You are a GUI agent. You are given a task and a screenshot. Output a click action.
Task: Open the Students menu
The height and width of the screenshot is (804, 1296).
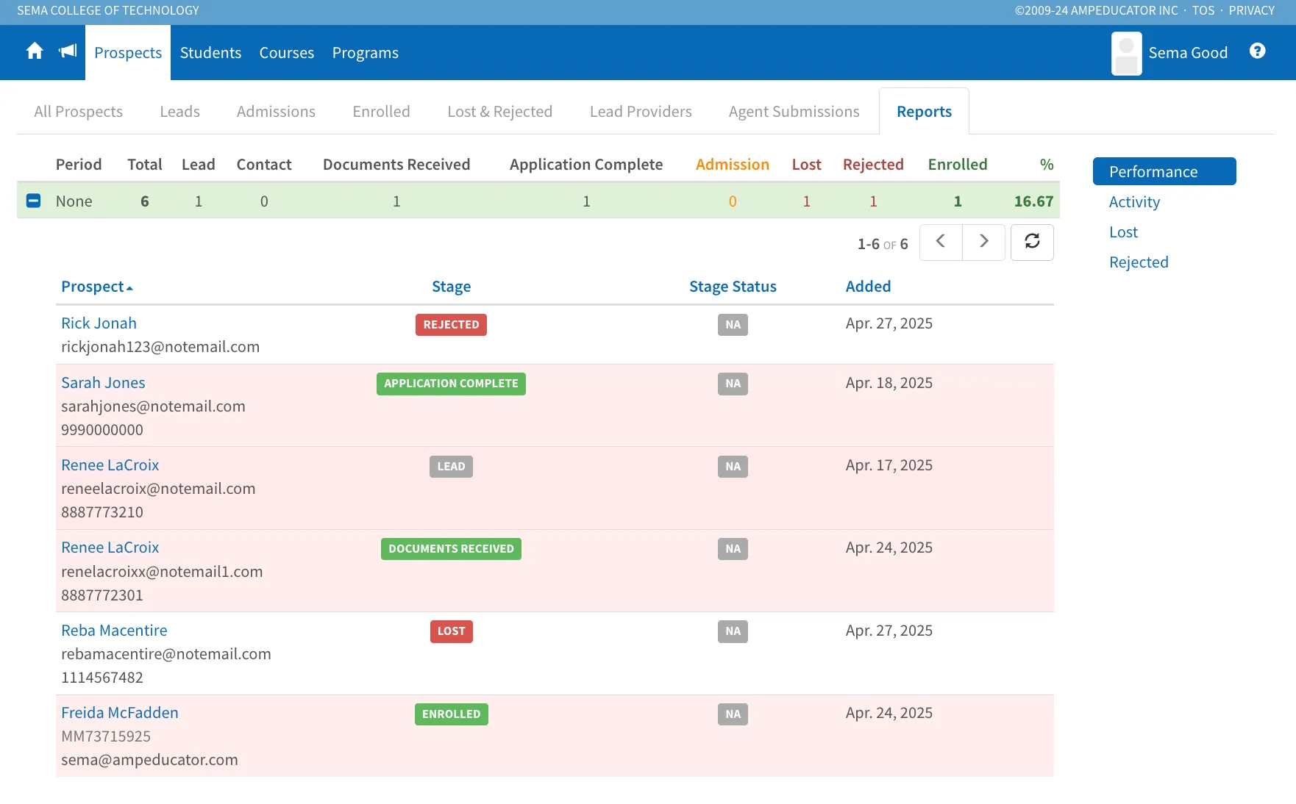coord(210,53)
